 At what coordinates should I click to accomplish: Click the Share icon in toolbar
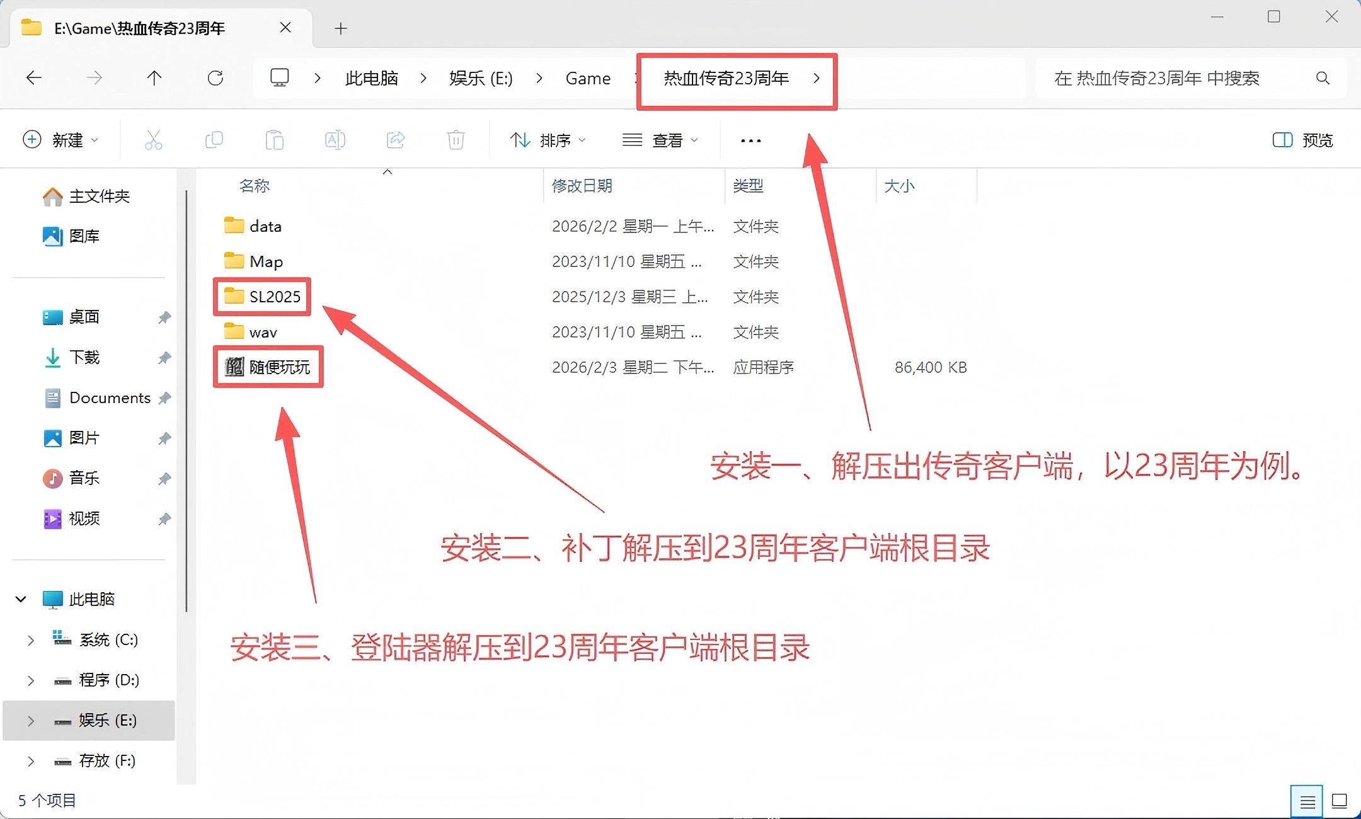pyautogui.click(x=395, y=140)
